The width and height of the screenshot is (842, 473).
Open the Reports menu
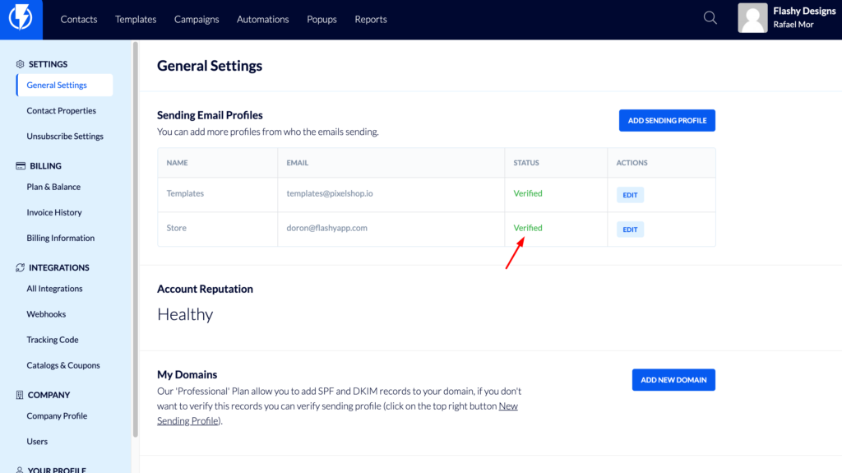pyautogui.click(x=371, y=20)
